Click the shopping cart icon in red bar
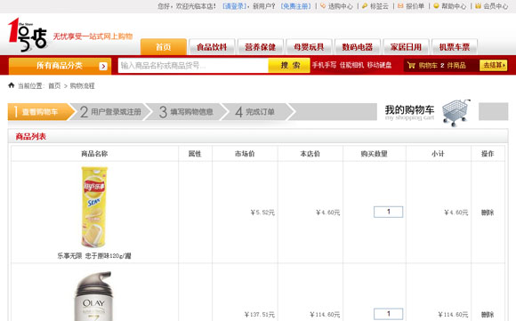The image size is (516, 321). coord(411,65)
